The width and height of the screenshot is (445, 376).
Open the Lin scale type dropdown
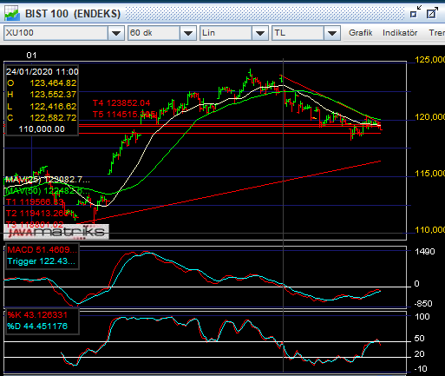tap(260, 33)
